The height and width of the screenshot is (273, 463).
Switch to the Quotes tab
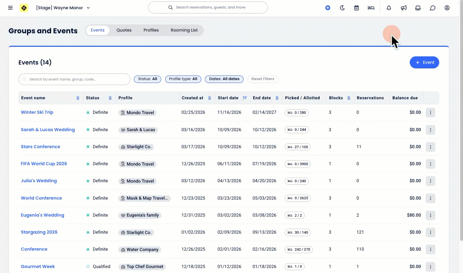tap(124, 30)
